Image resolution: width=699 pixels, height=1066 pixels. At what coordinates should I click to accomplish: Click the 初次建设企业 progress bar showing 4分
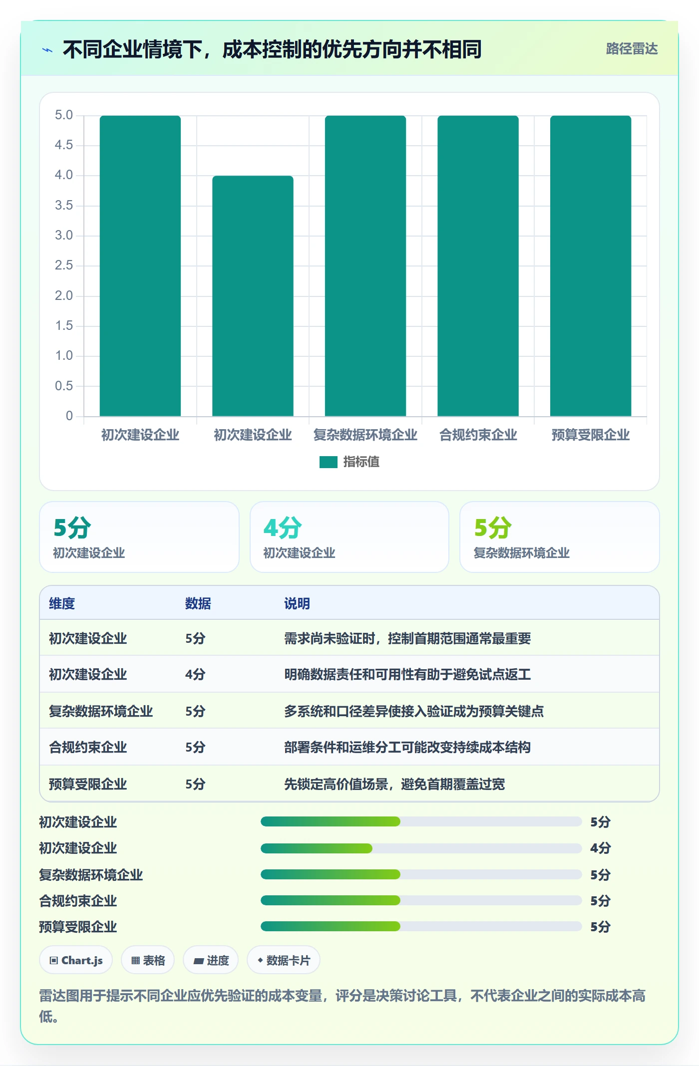point(421,848)
